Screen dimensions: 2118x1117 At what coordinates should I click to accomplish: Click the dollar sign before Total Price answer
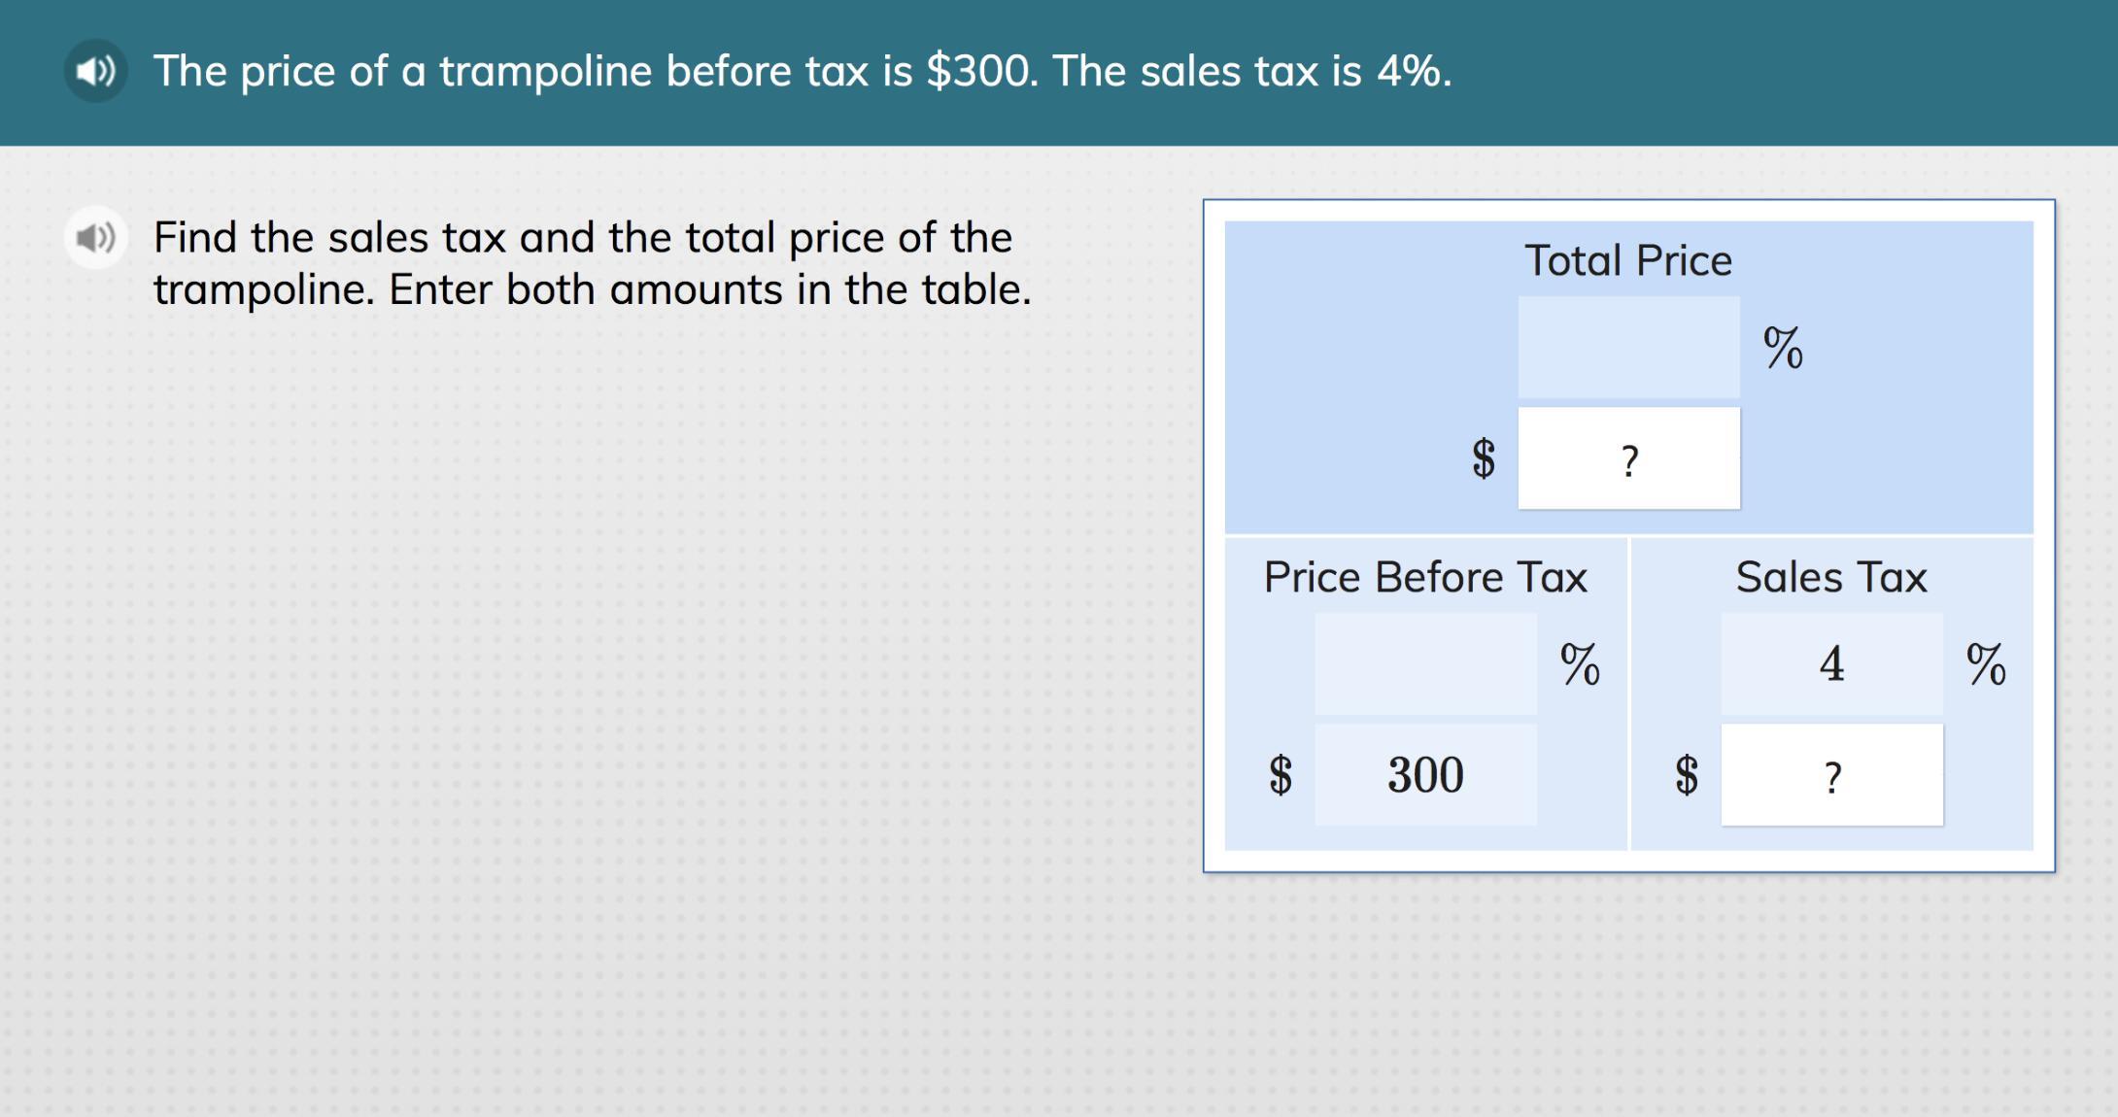click(1484, 457)
